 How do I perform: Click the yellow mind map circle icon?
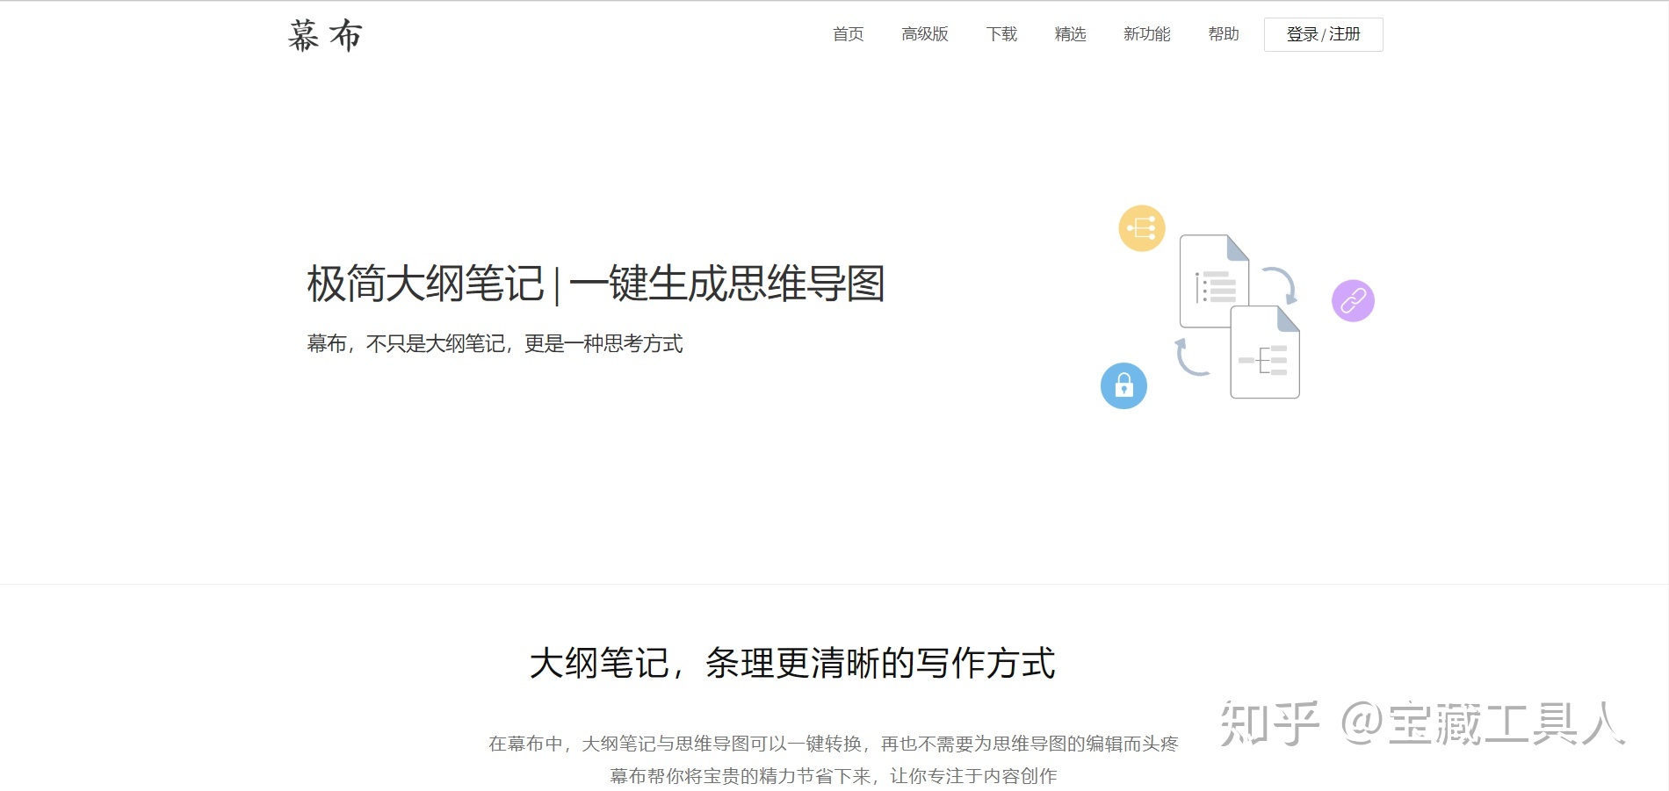(1141, 228)
